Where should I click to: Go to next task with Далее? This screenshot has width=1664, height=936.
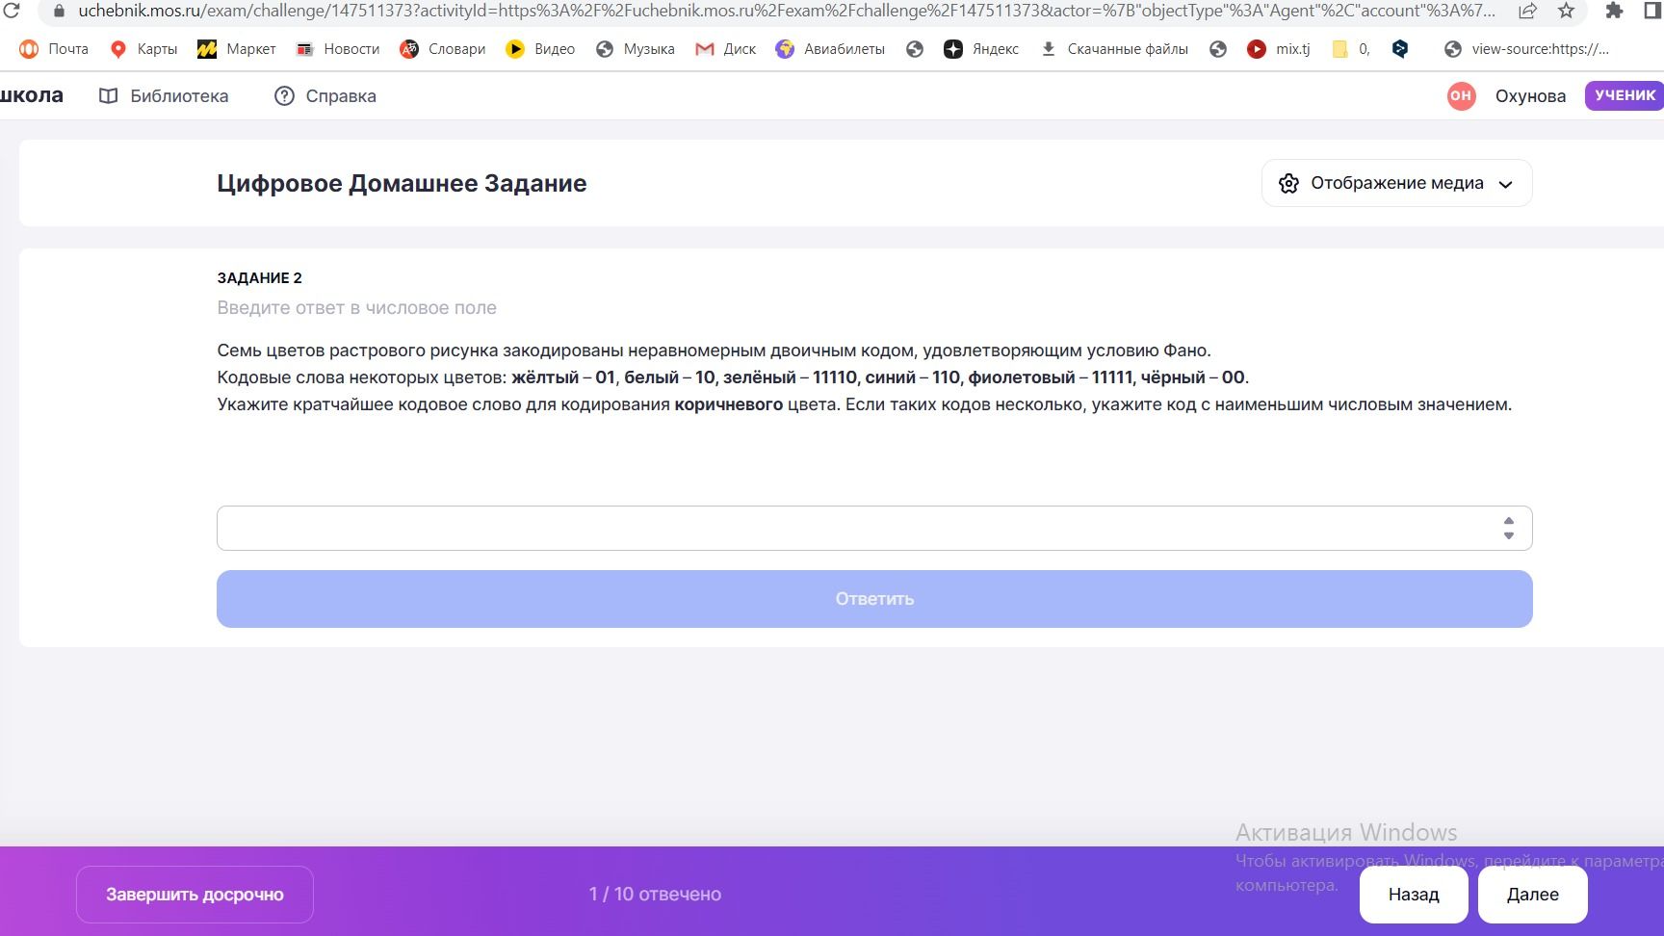pos(1533,895)
